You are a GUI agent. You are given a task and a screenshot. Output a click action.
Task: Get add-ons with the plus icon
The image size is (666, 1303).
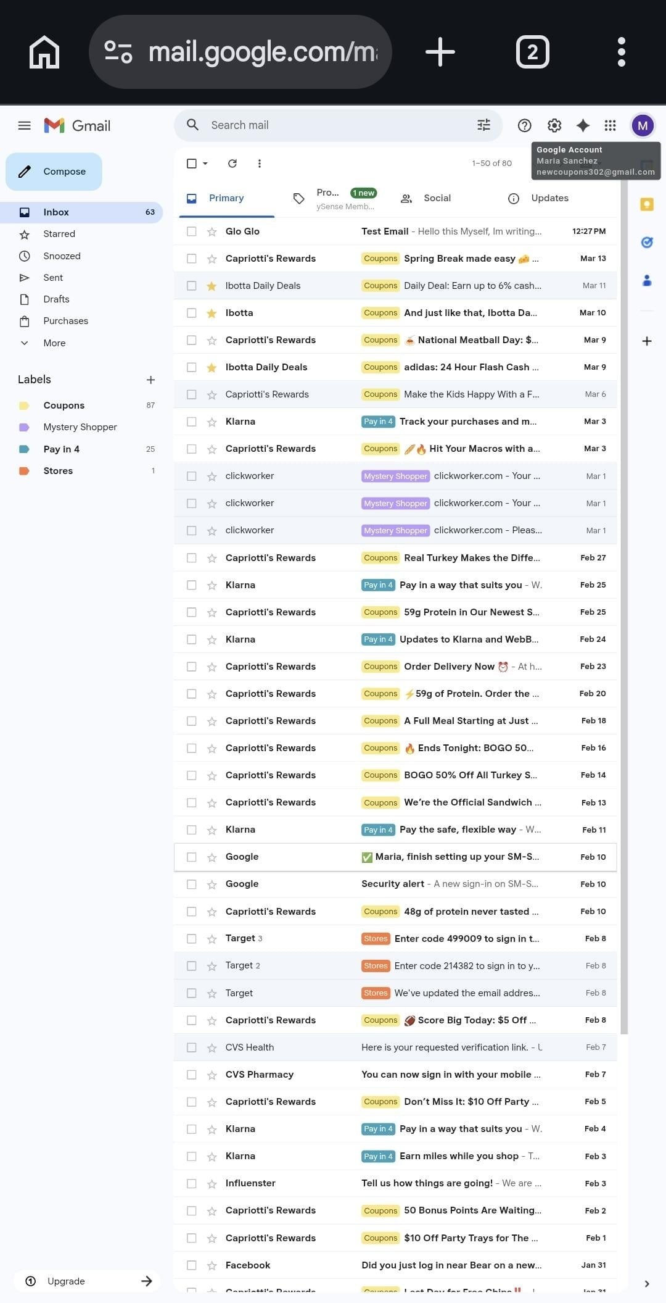pos(647,341)
